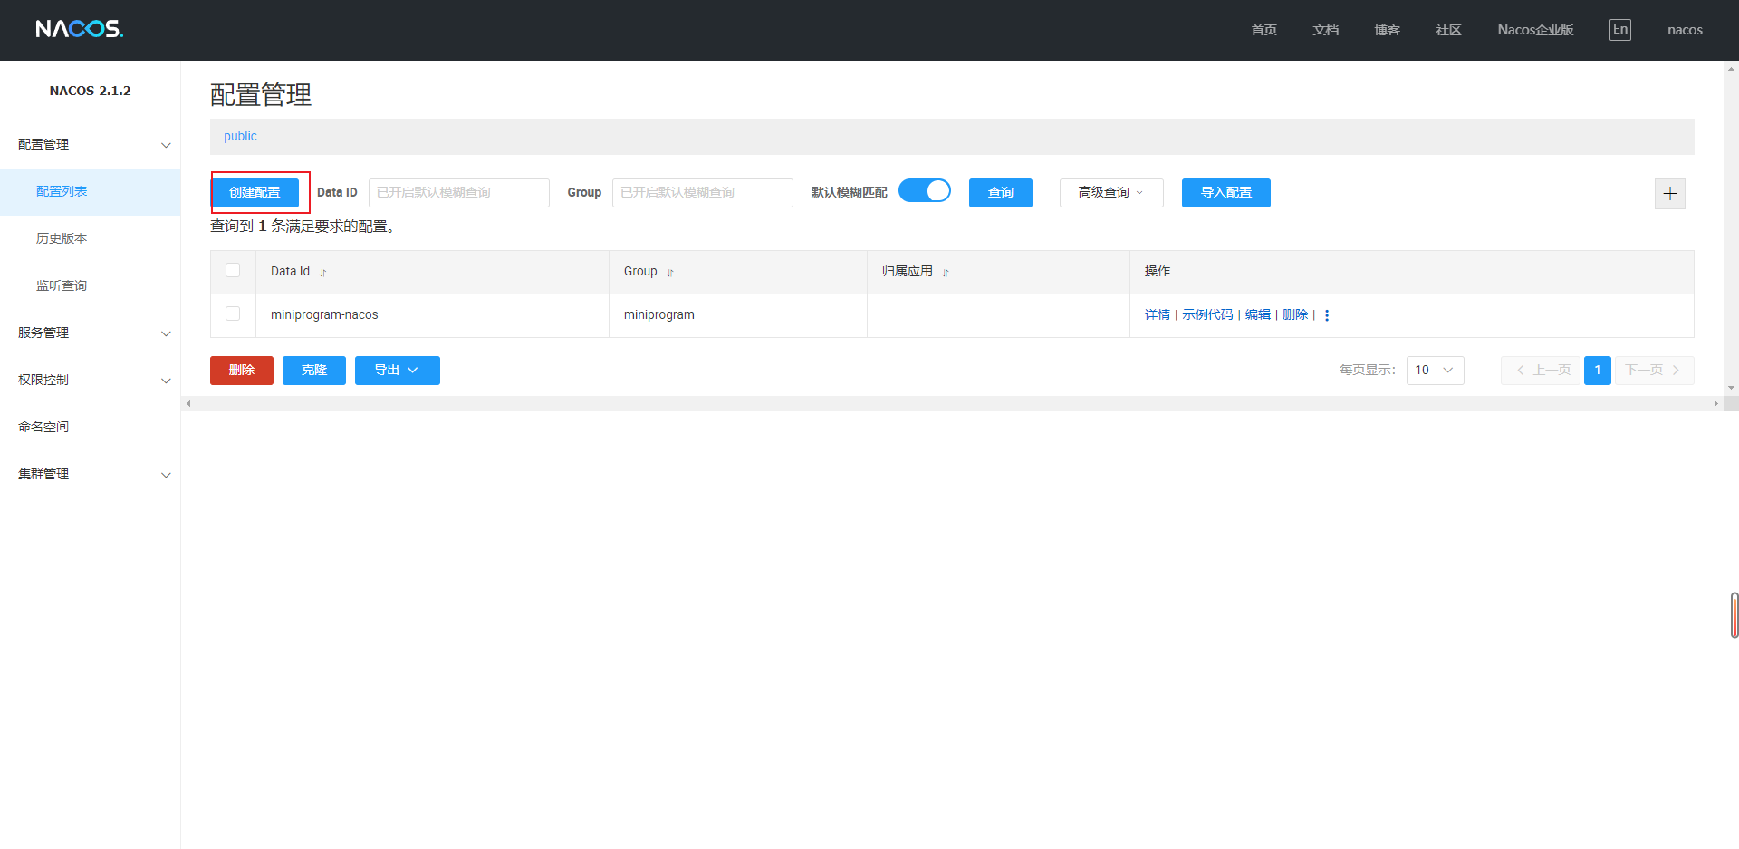Viewport: 1739px width, 849px height.
Task: Expand the 导出 export dropdown
Action: [x=397, y=370]
